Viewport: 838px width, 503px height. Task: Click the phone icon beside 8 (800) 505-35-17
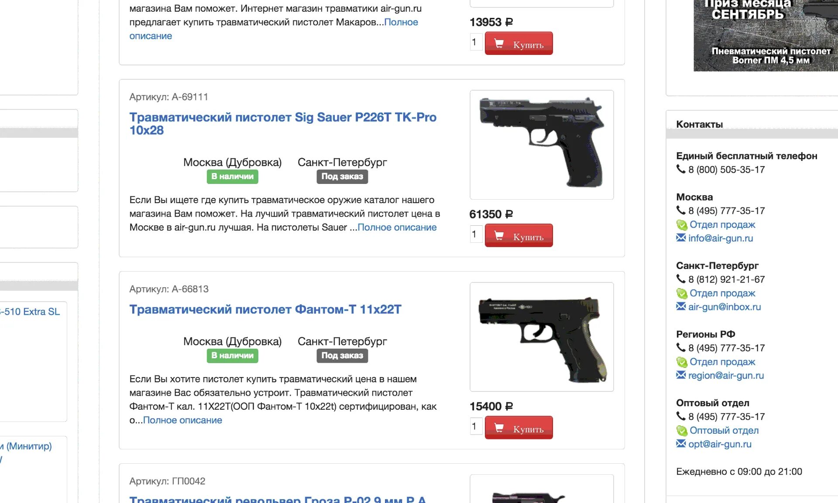[681, 169]
